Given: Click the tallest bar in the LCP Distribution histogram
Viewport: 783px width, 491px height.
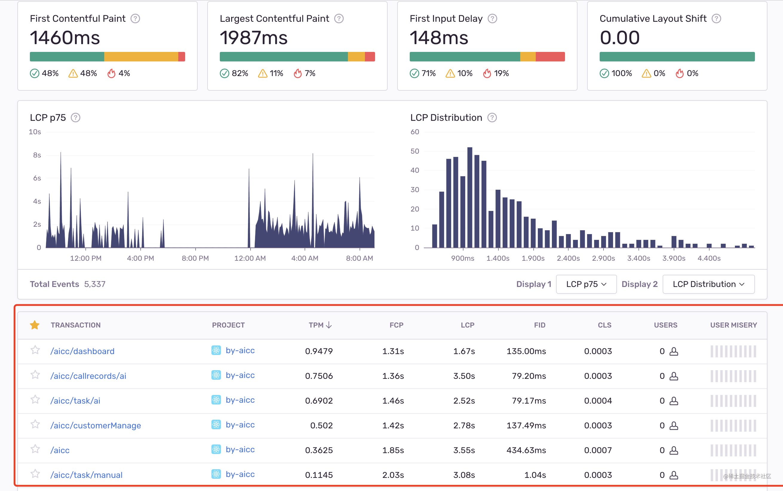Looking at the screenshot, I should (470, 197).
